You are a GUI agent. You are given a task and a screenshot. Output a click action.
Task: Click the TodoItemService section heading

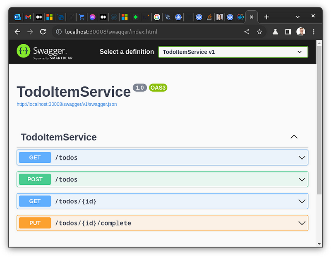[x=59, y=137]
